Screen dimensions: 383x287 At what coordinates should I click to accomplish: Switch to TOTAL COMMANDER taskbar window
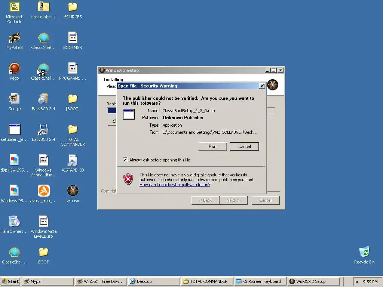point(207,281)
